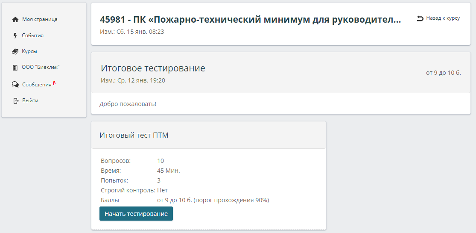This screenshot has height=233, width=476.
Task: Click the logout door icon
Action: pyautogui.click(x=16, y=101)
